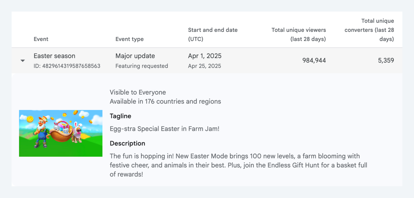This screenshot has width=414, height=198.
Task: Click the Visible to Everyone text
Action: click(x=138, y=92)
